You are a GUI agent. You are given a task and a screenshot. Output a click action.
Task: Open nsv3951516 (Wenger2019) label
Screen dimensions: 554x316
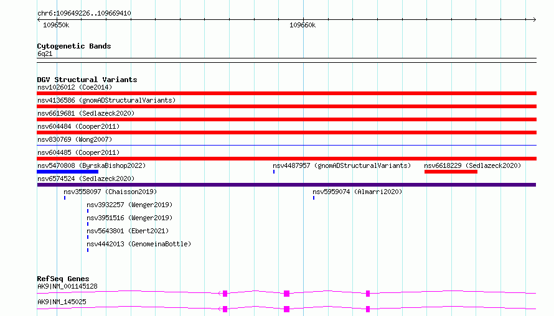coord(129,218)
